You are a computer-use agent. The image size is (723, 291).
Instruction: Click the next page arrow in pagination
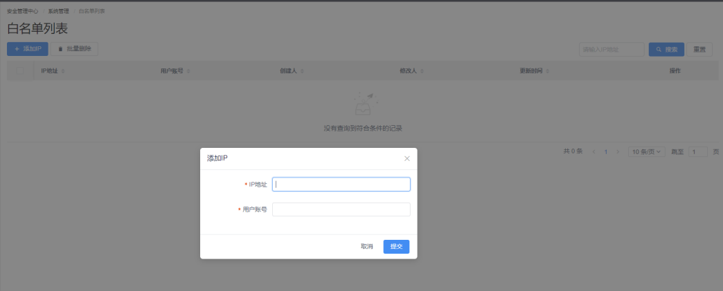618,151
